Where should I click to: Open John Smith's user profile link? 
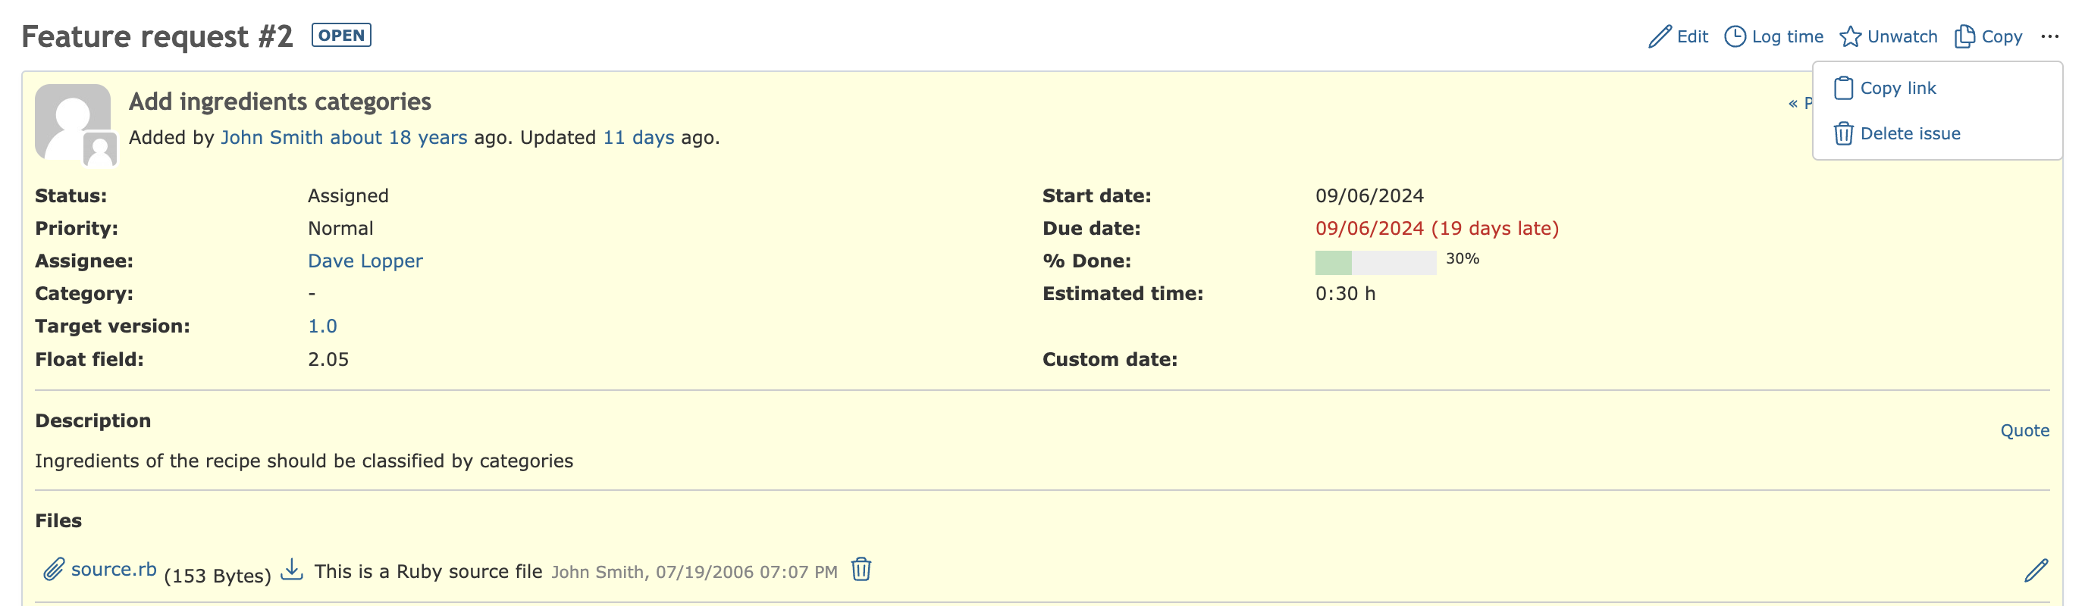coord(272,138)
